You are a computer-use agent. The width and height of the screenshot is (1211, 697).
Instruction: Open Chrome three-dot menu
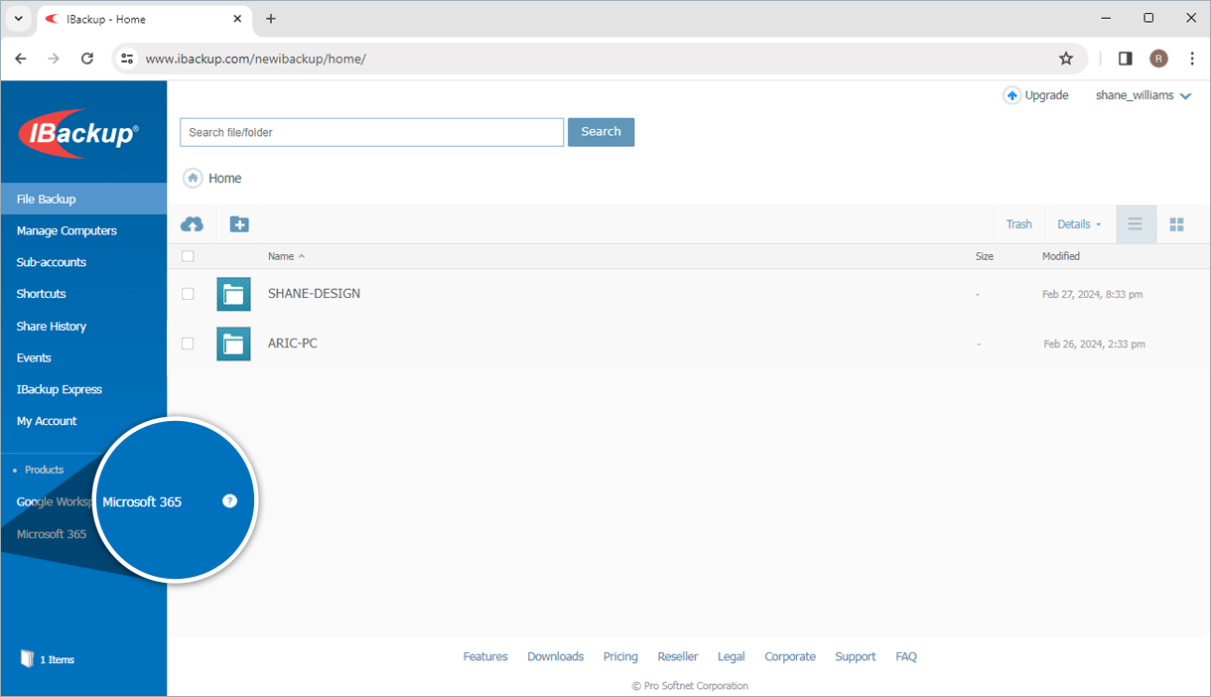1192,59
